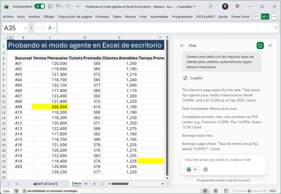
Task: Switch to the Insertar ribbon tab
Action: pyautogui.click(x=34, y=17)
